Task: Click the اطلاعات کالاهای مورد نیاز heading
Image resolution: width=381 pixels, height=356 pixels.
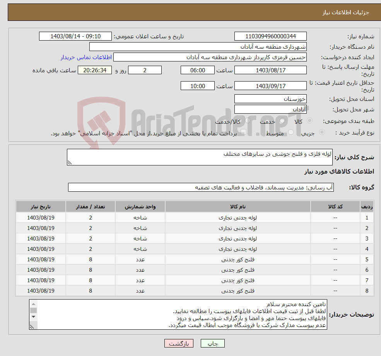Action: 339,172
